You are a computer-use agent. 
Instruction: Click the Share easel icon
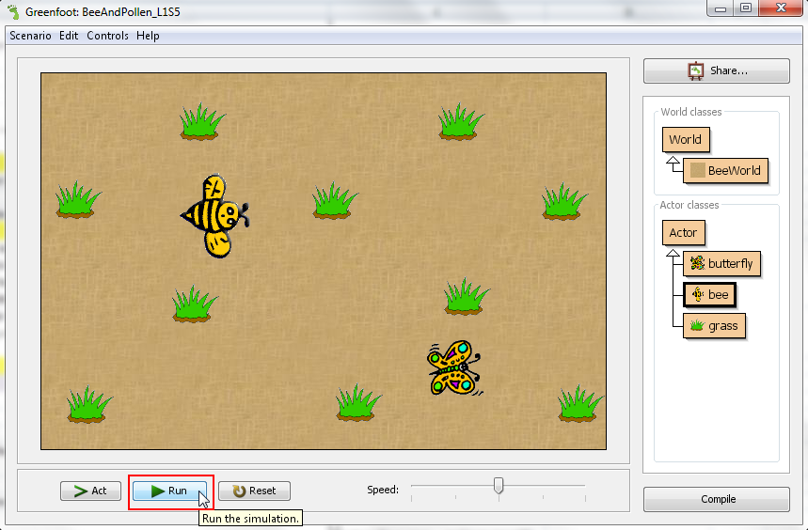696,70
